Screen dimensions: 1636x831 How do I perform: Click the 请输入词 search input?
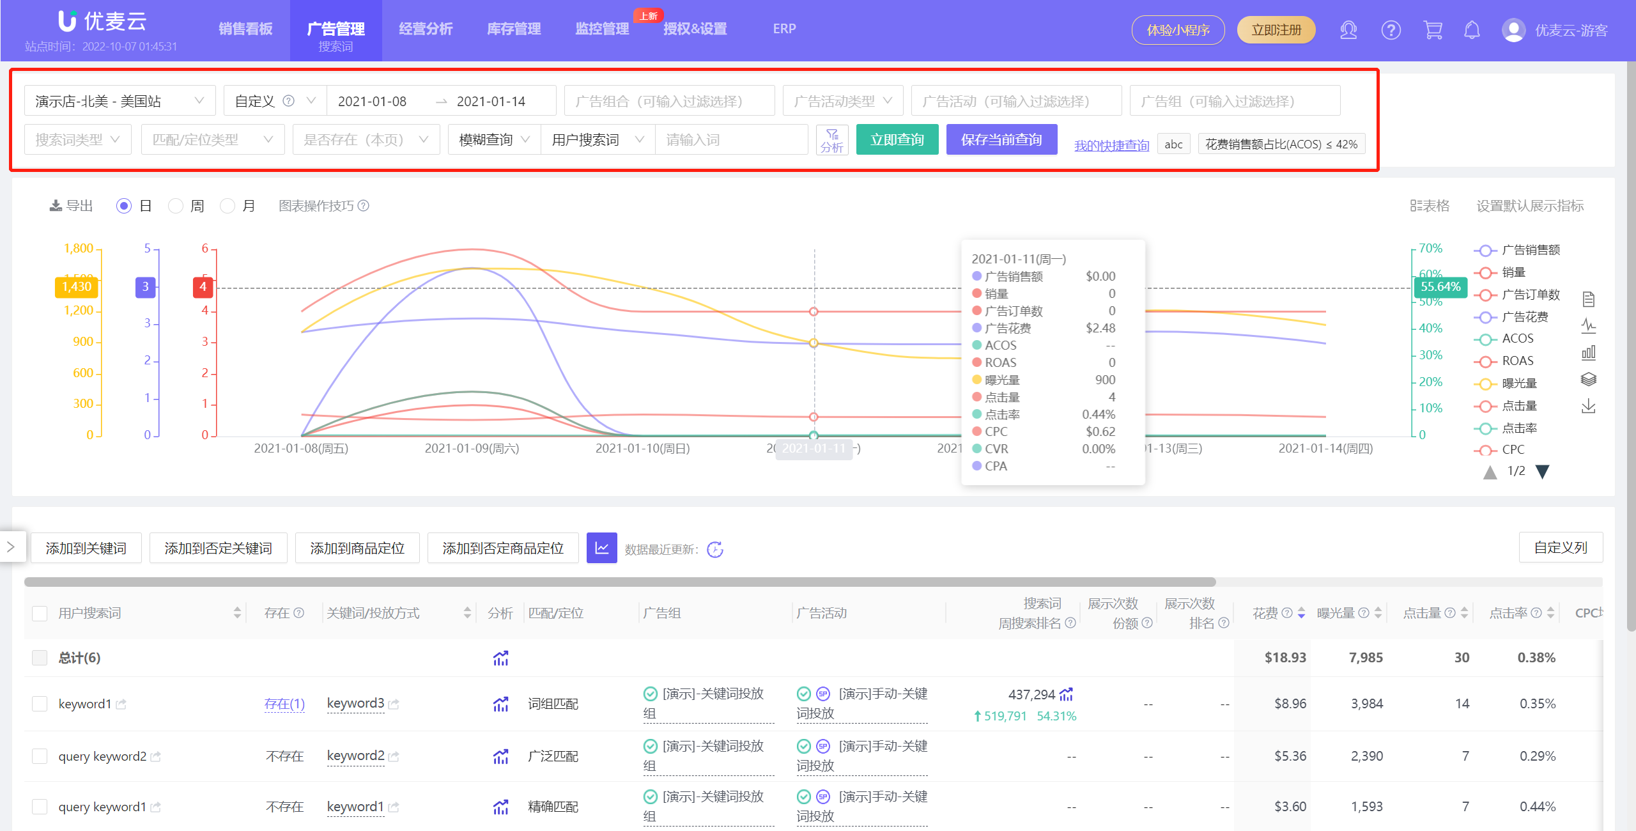(732, 139)
